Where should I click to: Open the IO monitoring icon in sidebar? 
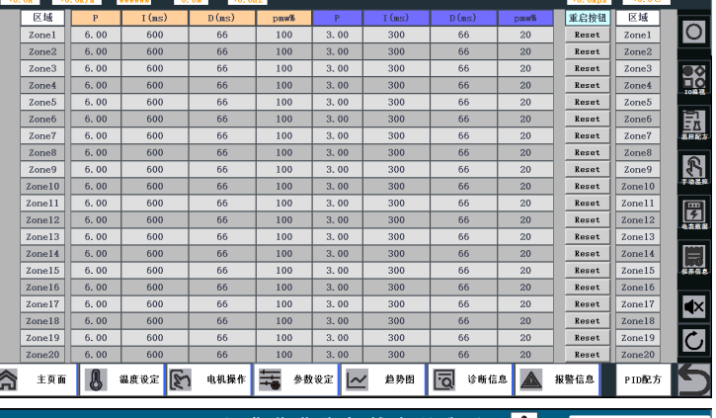[x=694, y=76]
